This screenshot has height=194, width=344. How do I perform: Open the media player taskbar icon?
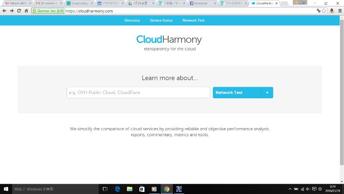(154, 189)
